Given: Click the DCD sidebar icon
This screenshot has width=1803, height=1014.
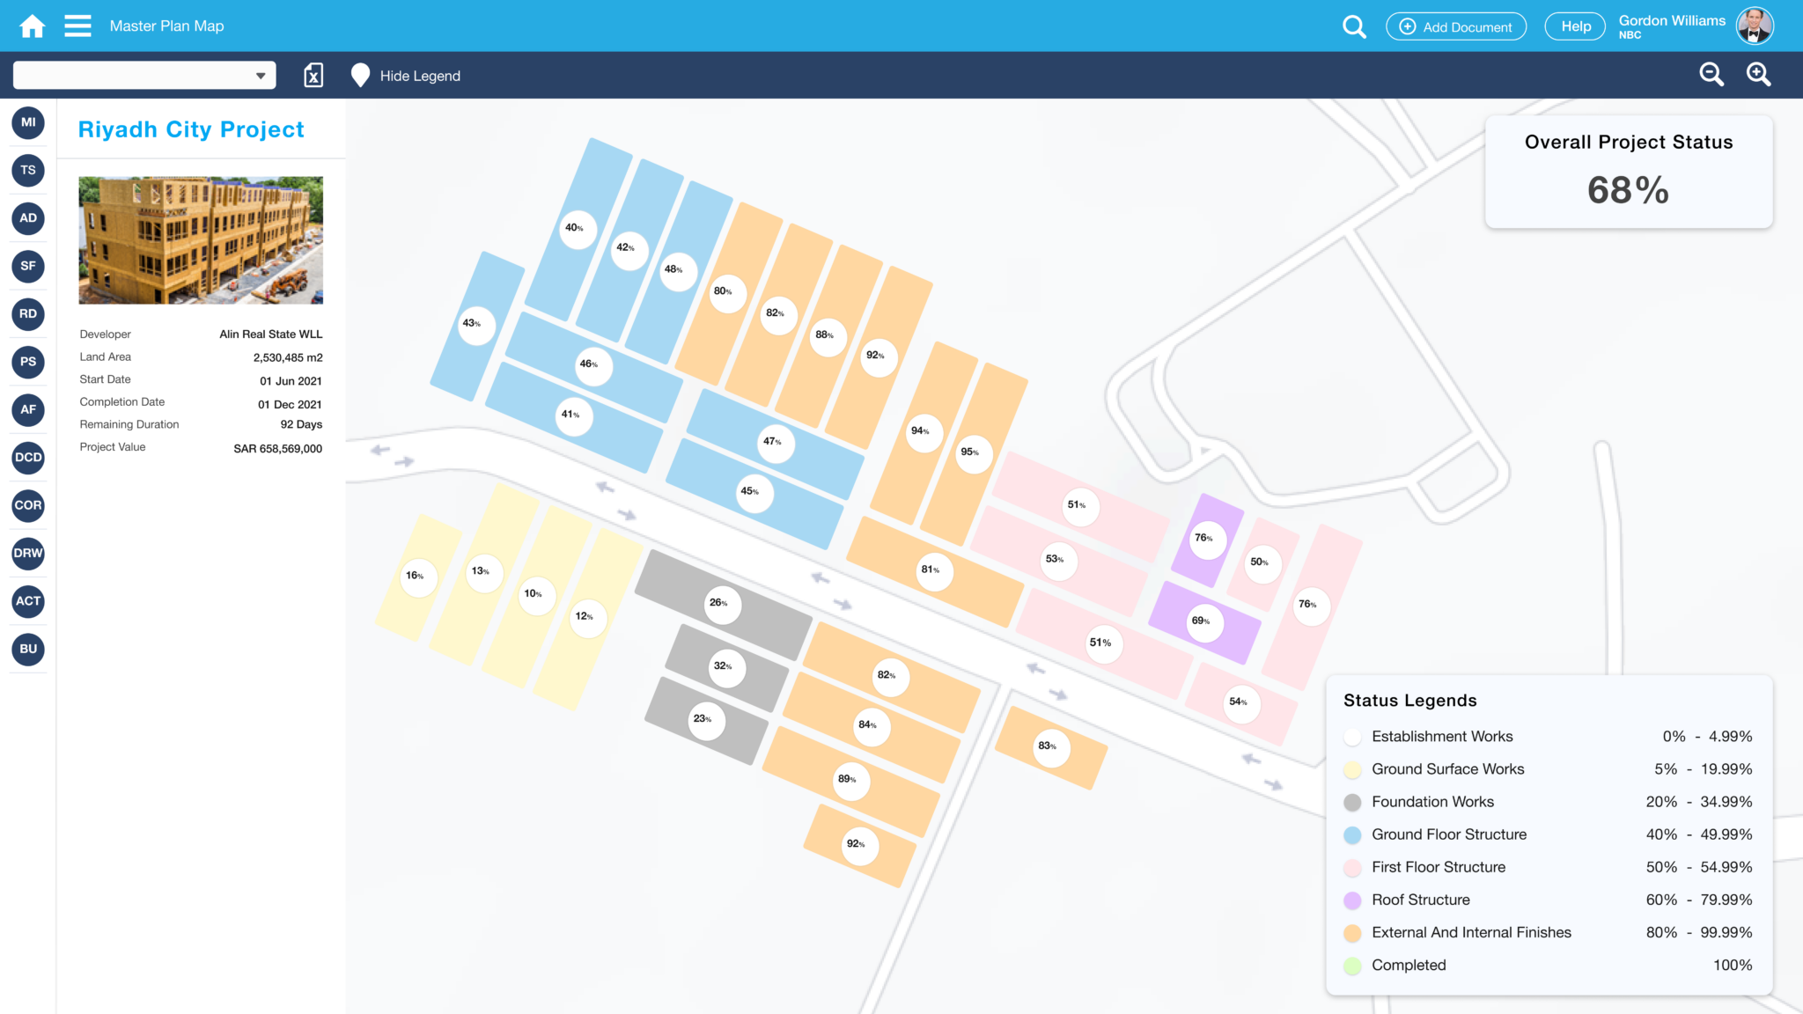Looking at the screenshot, I should coord(27,458).
